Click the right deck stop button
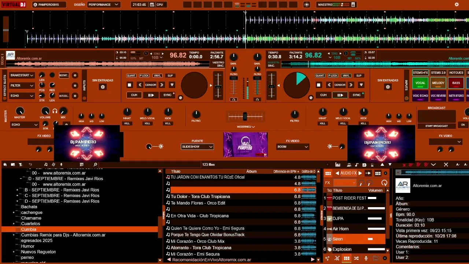The height and width of the screenshot is (264, 469). pyautogui.click(x=318, y=85)
